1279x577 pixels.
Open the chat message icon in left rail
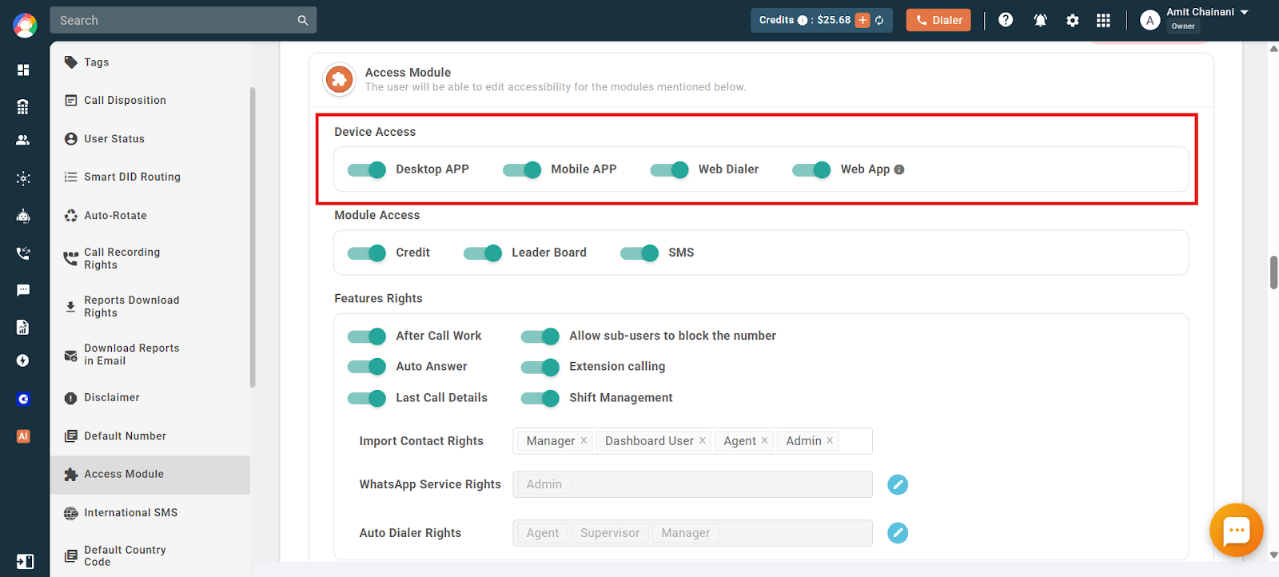tap(23, 290)
